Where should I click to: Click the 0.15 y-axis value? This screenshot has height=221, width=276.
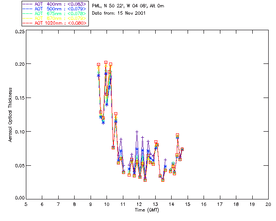click(20, 98)
